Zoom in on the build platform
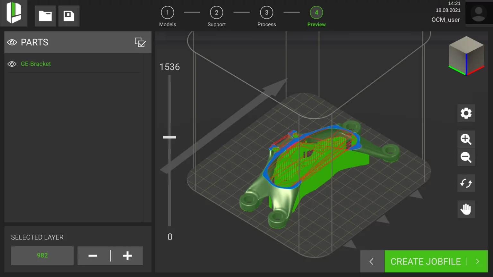Viewport: 493px width, 277px height. coord(466,139)
